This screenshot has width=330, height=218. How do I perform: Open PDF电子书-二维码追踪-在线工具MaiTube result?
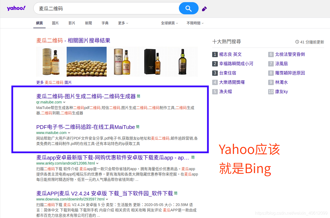click(x=86, y=127)
